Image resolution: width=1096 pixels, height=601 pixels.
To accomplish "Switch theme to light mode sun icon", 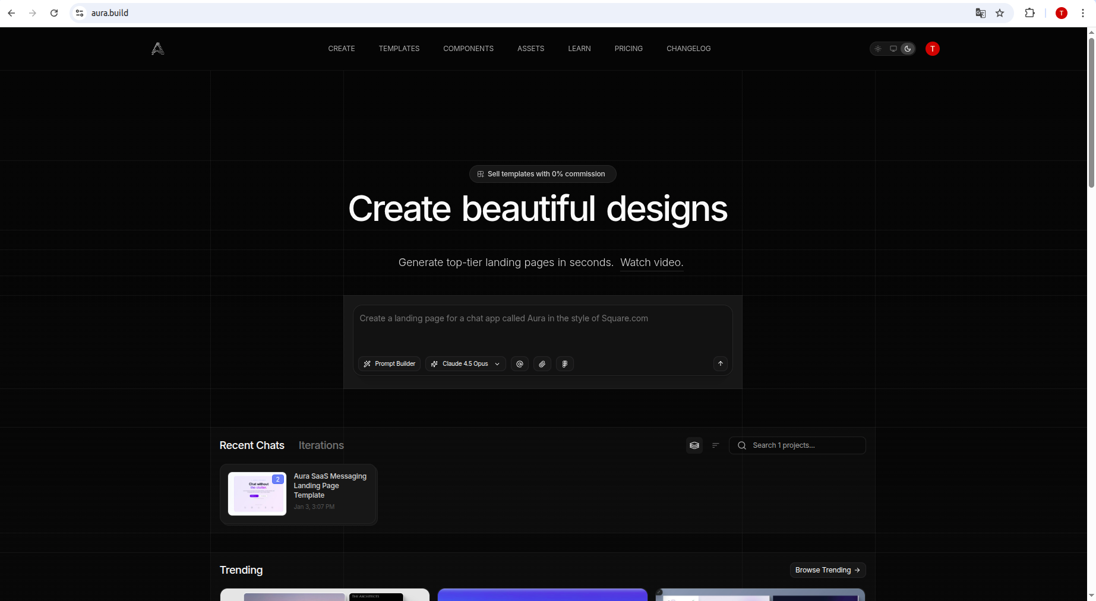I will tap(878, 49).
